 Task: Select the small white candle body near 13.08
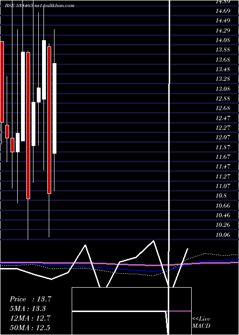click(x=39, y=95)
